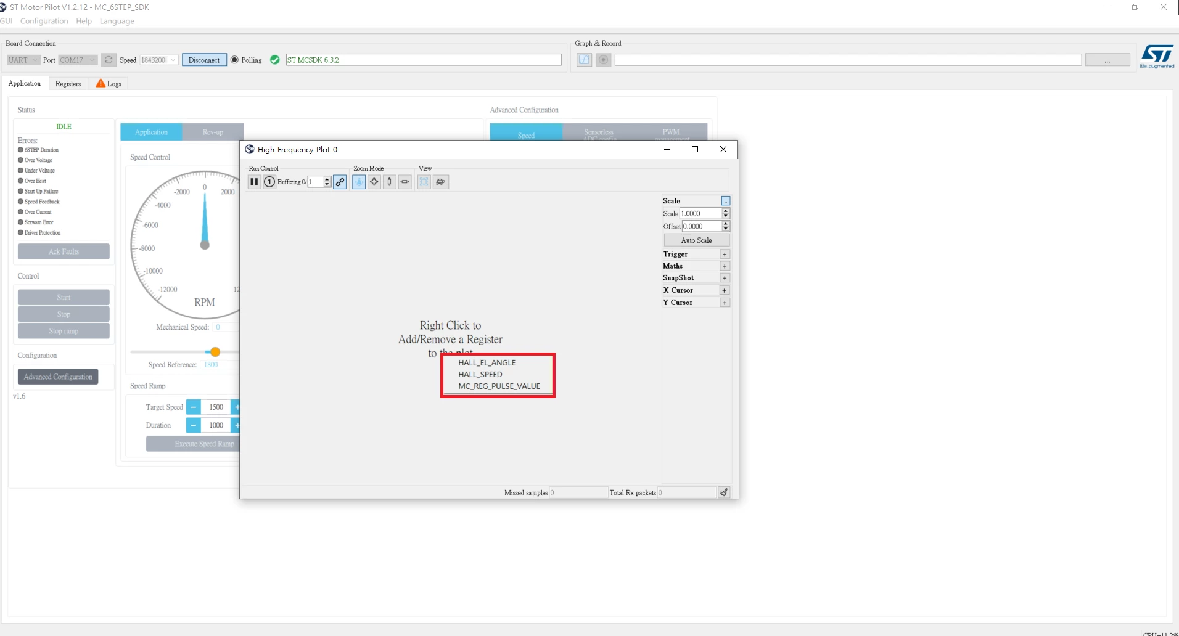Click the record file browse '...' button
Viewport: 1179px width, 636px height.
point(1107,60)
